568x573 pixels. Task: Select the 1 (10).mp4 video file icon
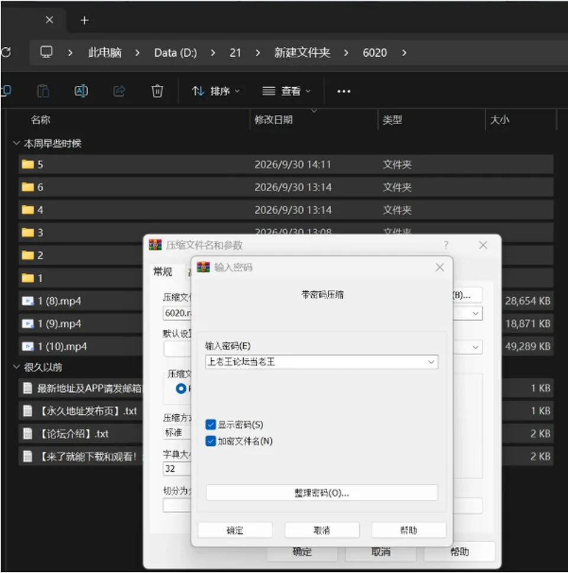coord(28,346)
